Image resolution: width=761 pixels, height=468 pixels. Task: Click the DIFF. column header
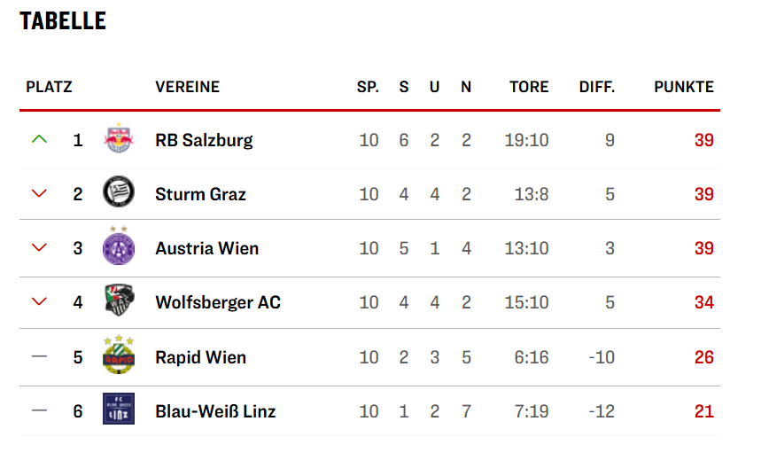596,87
